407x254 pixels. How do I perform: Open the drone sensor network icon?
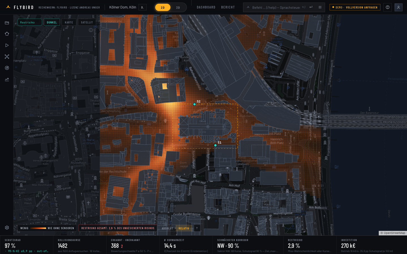(x=7, y=56)
